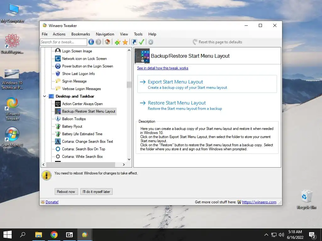
Task: Click the volume speaker tray icon
Action: (x=281, y=235)
